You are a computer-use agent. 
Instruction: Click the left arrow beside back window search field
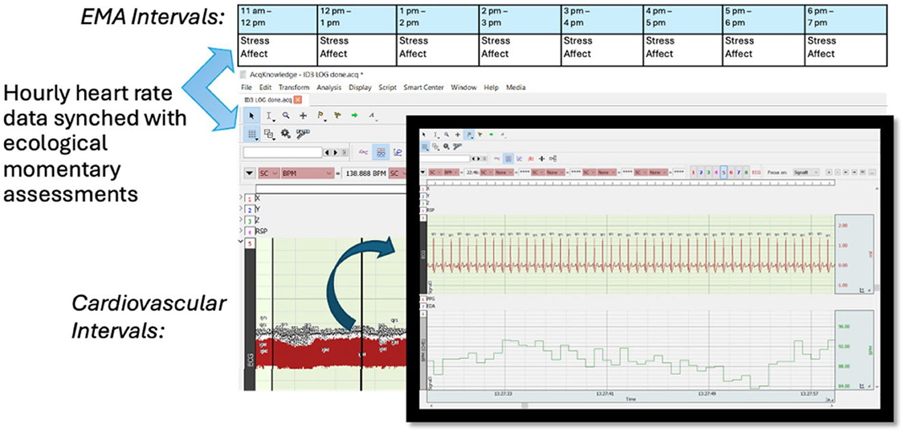pyautogui.click(x=327, y=152)
